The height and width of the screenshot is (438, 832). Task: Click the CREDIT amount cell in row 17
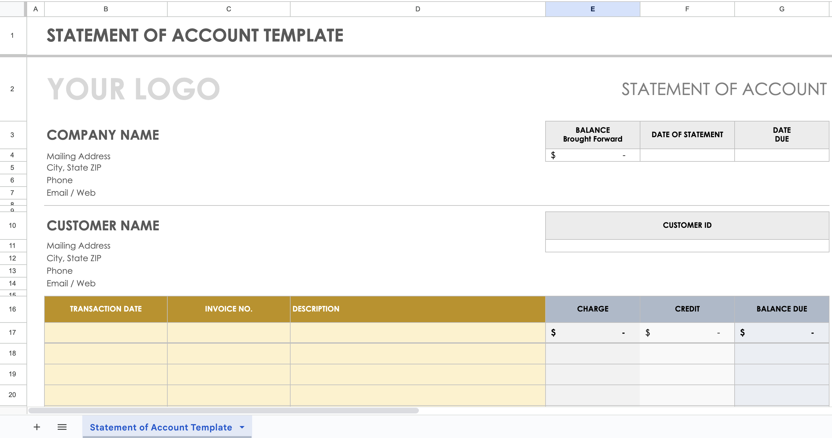coord(687,333)
